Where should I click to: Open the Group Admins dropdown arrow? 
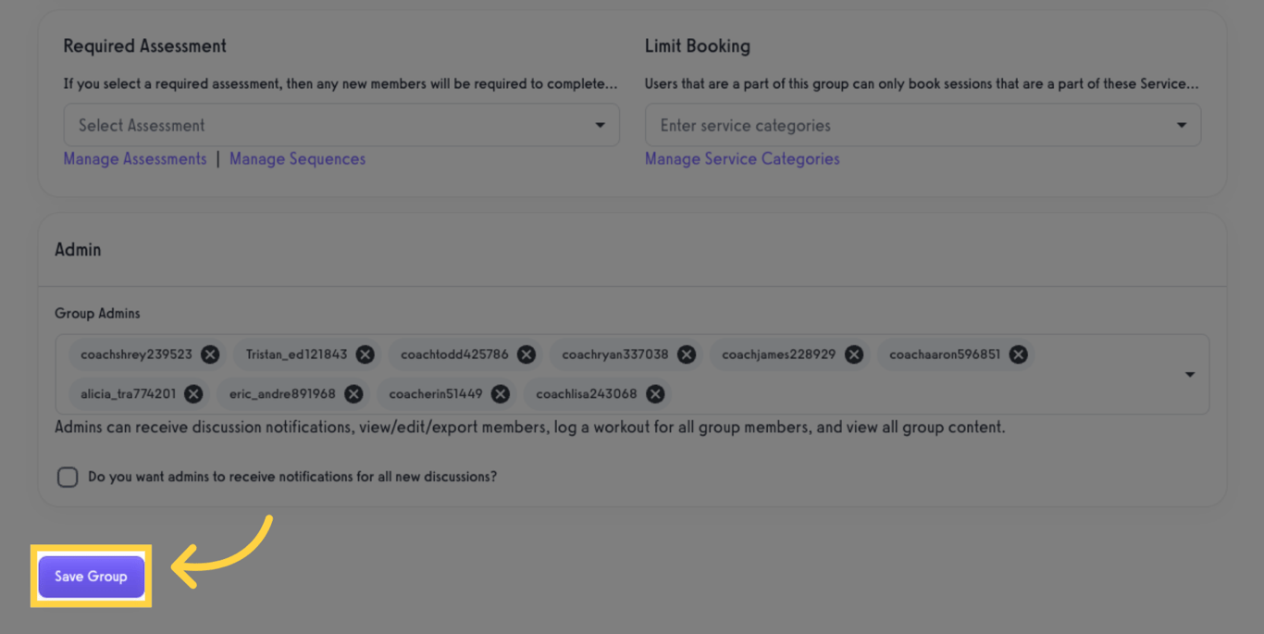coord(1190,374)
